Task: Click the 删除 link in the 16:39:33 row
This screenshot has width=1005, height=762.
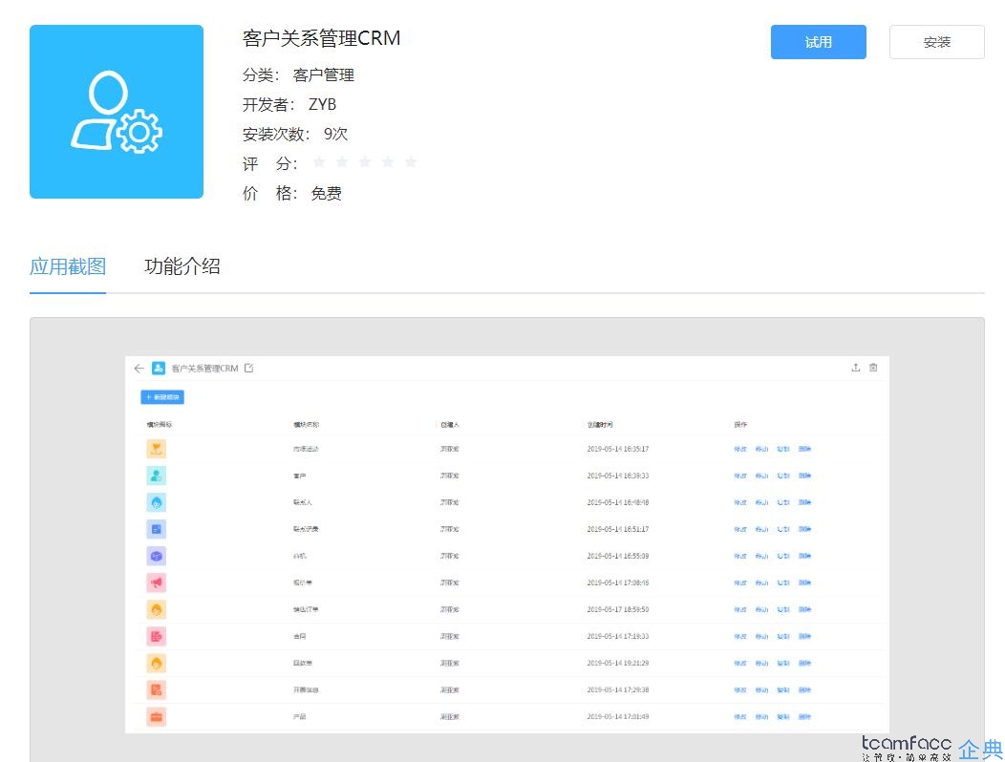Action: 805,476
